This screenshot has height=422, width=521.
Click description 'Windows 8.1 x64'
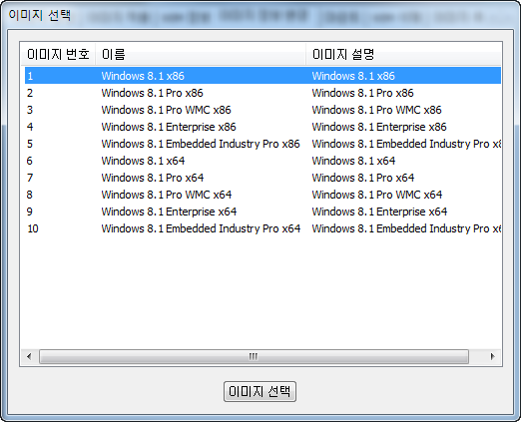(x=353, y=161)
